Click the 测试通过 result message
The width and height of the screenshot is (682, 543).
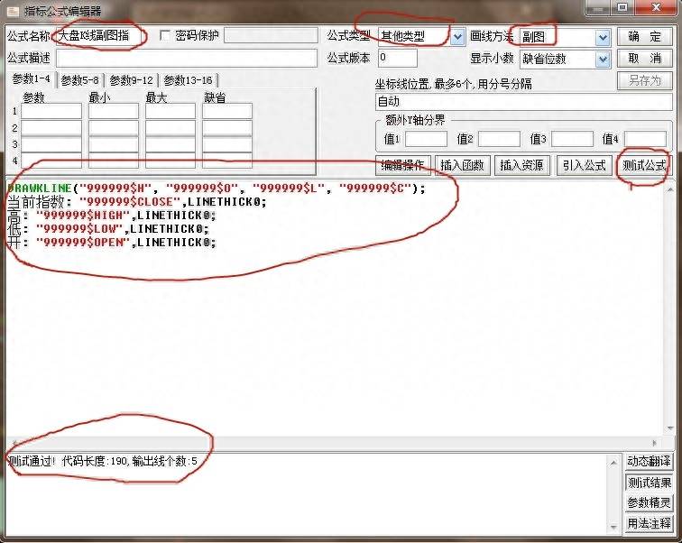pyautogui.click(x=103, y=461)
